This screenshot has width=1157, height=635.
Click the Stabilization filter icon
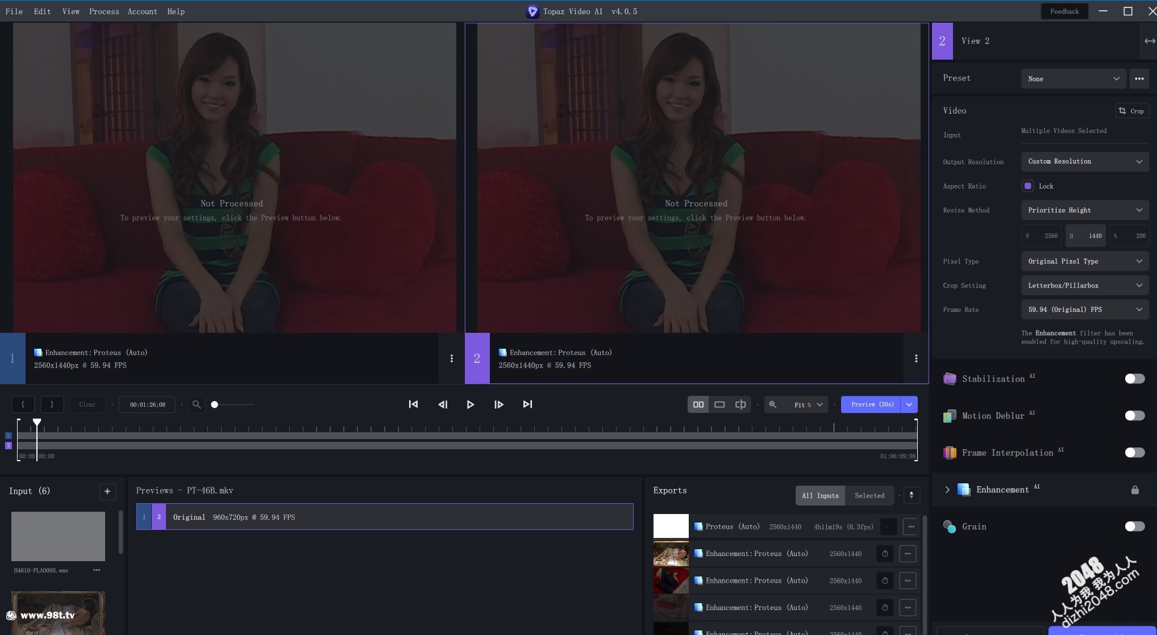pyautogui.click(x=950, y=379)
